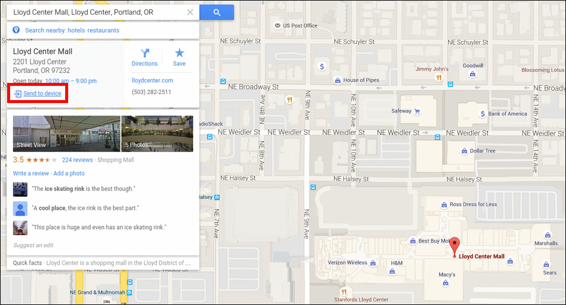Open Directions for Lloyd Center Mall
Screen dimensions: 566x305
(145, 57)
